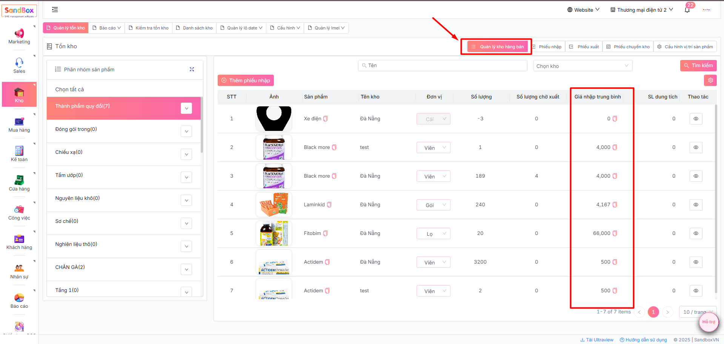This screenshot has height=344, width=724.
Task: View details of Xe điện row
Action: tap(696, 119)
